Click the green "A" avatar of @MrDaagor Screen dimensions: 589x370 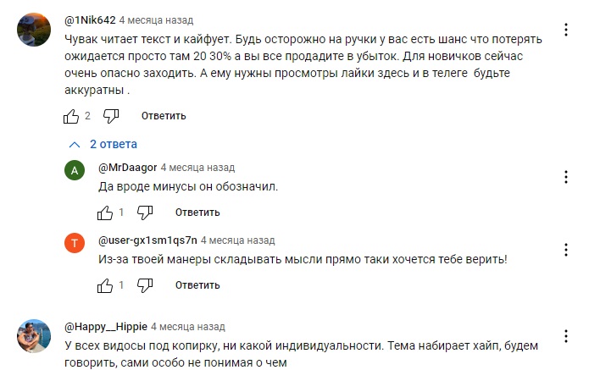click(x=75, y=170)
